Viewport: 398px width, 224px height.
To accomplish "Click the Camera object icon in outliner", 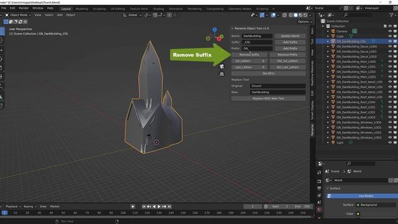I will pyautogui.click(x=333, y=31).
